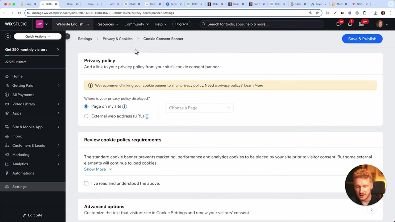The height and width of the screenshot is (222, 395).
Task: Click the Cookie Consent Banner breadcrumb text
Action: [x=163, y=39]
